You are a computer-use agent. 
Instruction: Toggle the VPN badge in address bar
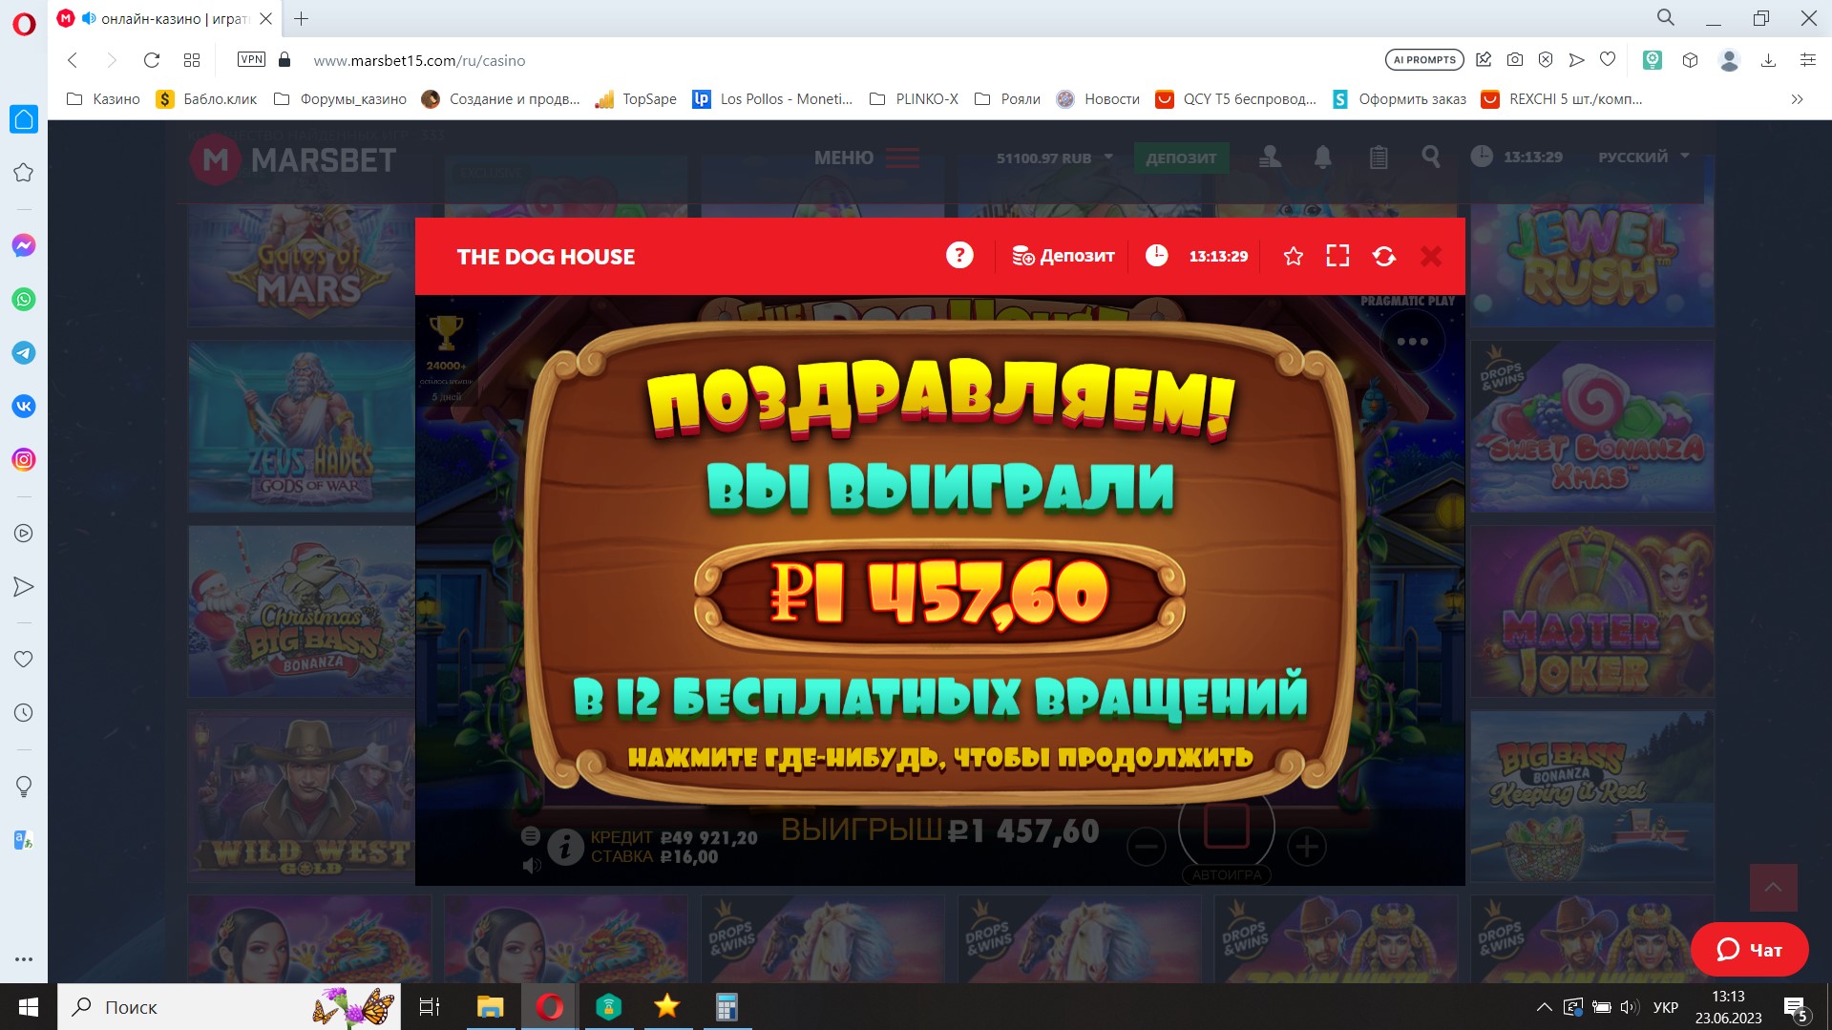(251, 59)
